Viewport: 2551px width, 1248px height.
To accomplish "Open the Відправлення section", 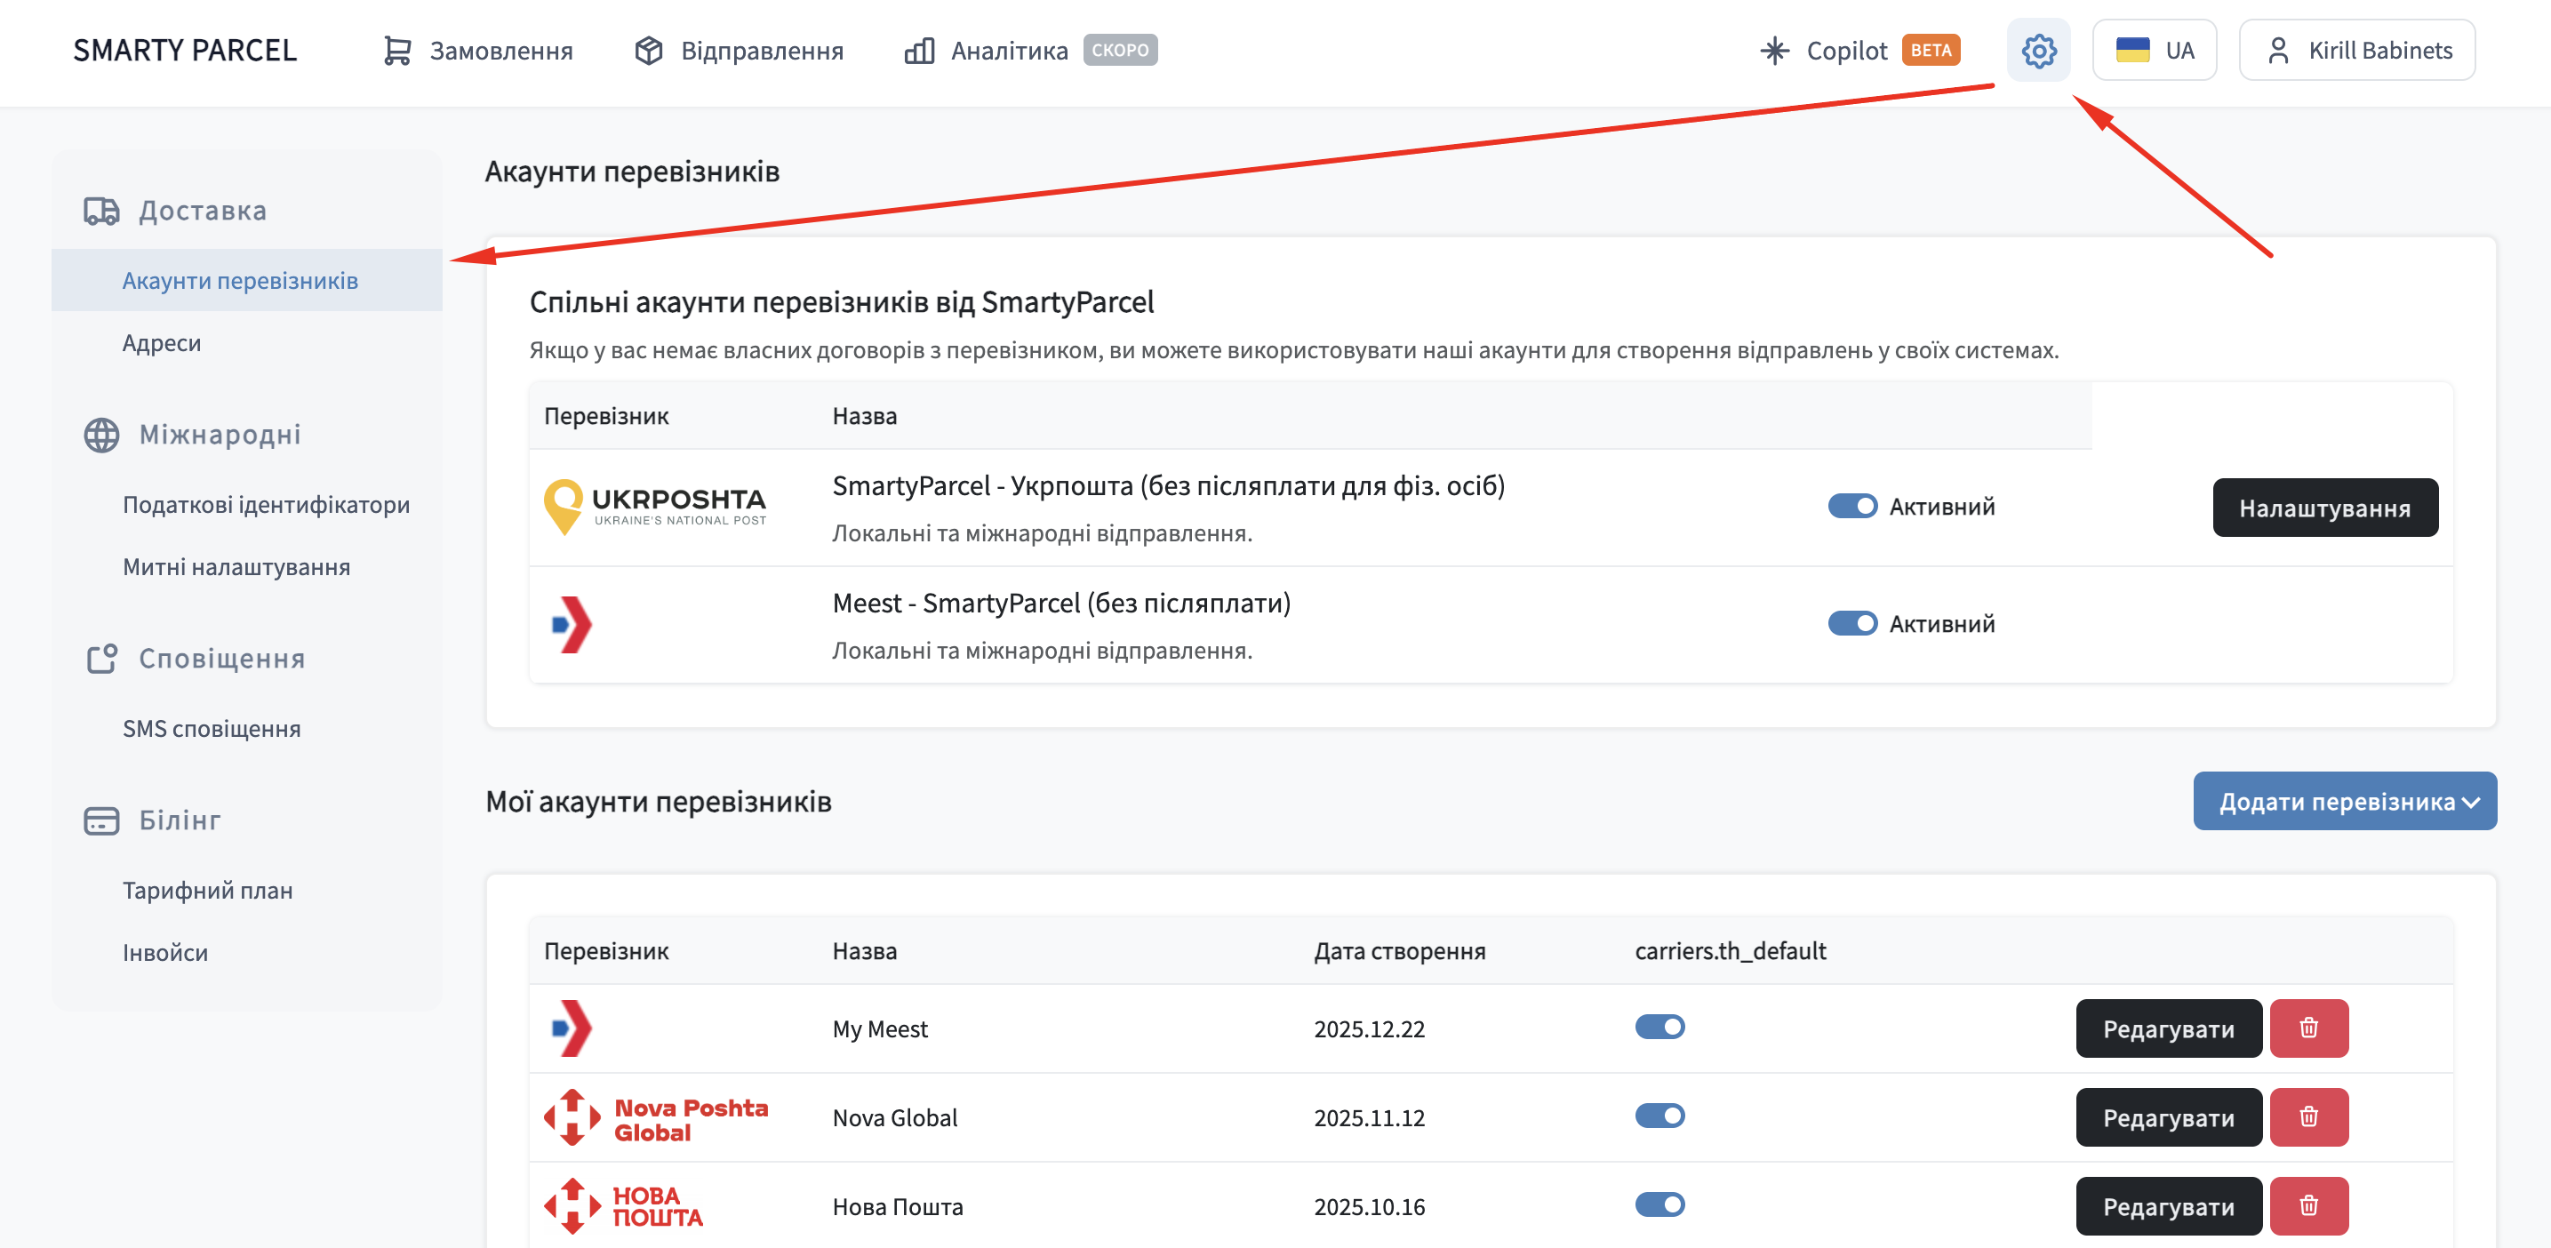I will [739, 51].
